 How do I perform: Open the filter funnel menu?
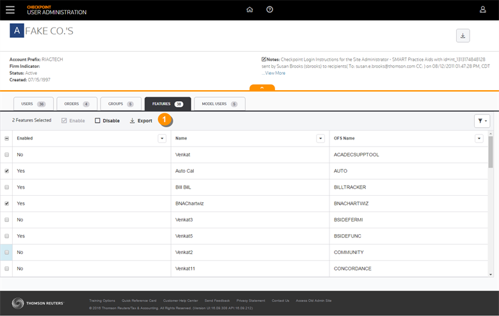[x=482, y=121]
